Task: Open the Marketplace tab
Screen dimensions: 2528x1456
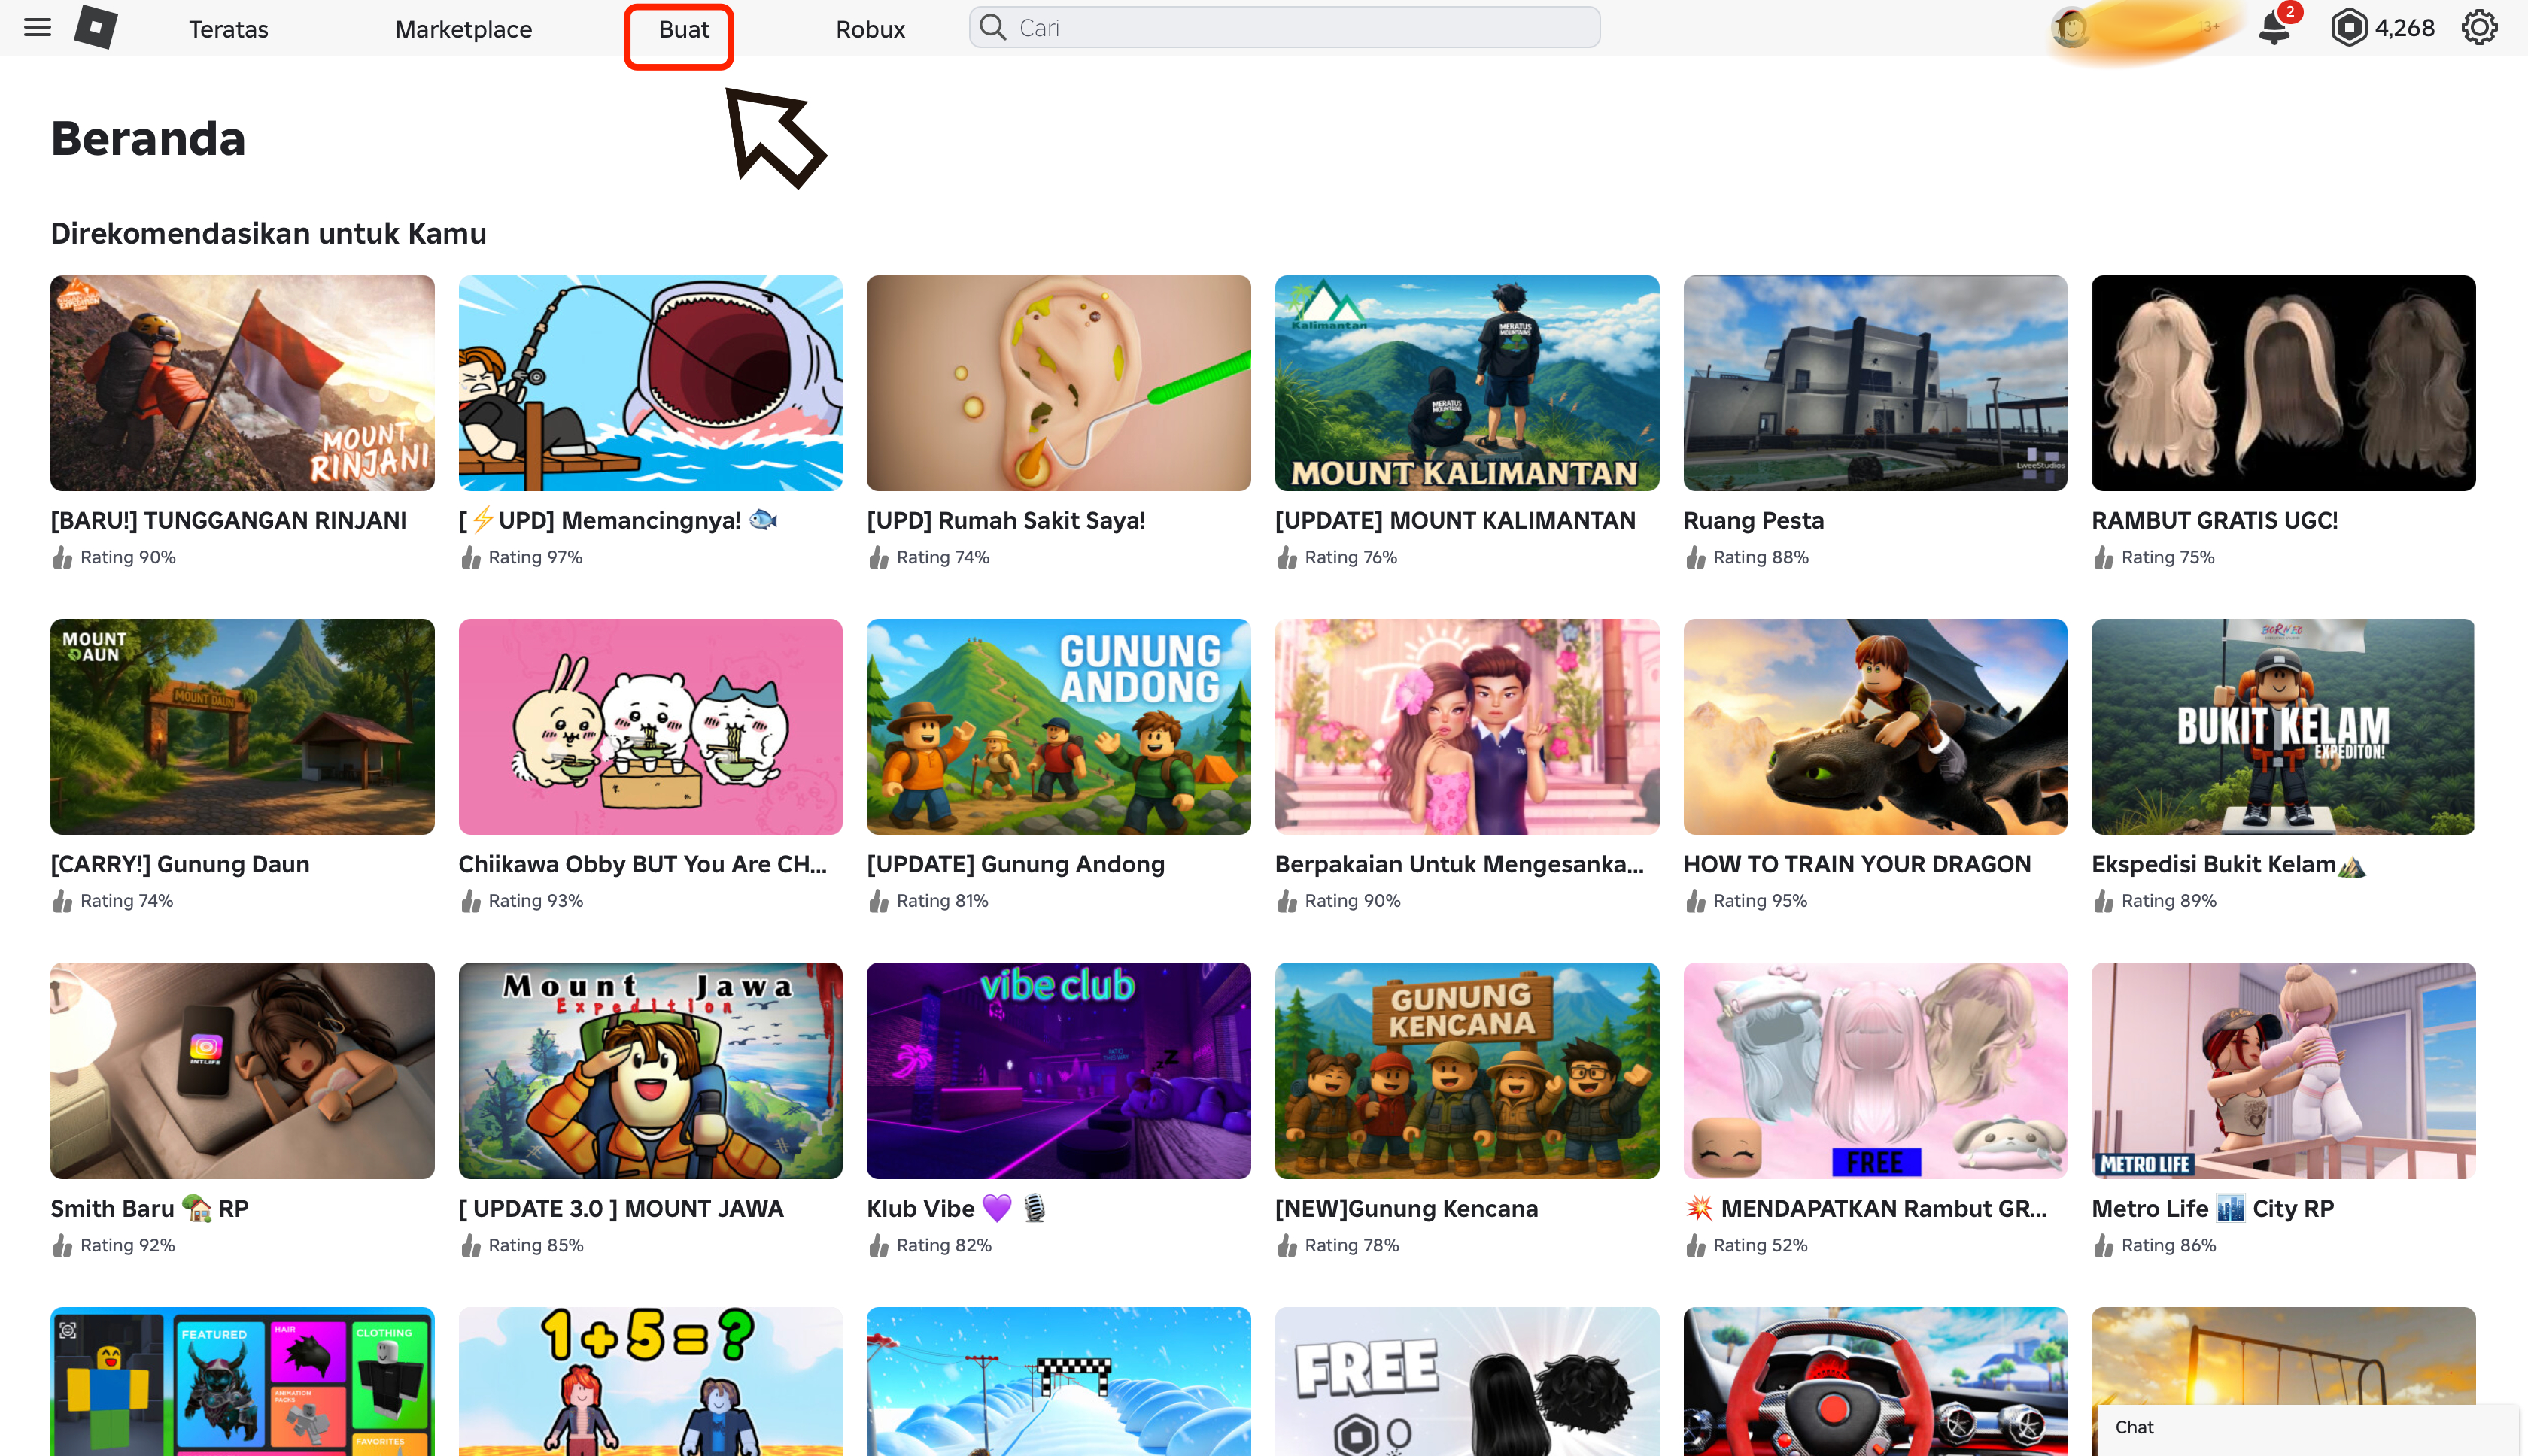Action: 463,29
